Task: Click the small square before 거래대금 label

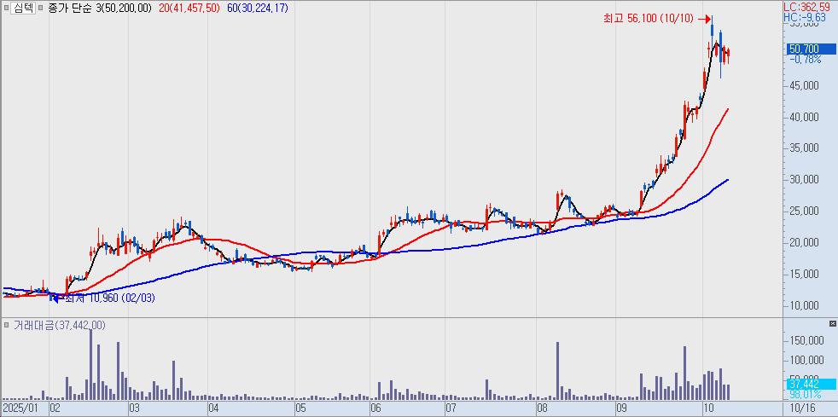Action: 5,325
